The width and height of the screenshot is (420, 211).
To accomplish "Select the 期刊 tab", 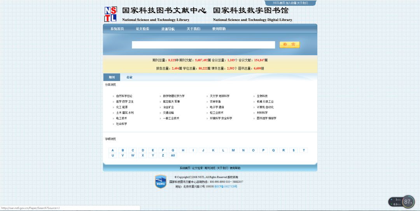I will point(112,77).
